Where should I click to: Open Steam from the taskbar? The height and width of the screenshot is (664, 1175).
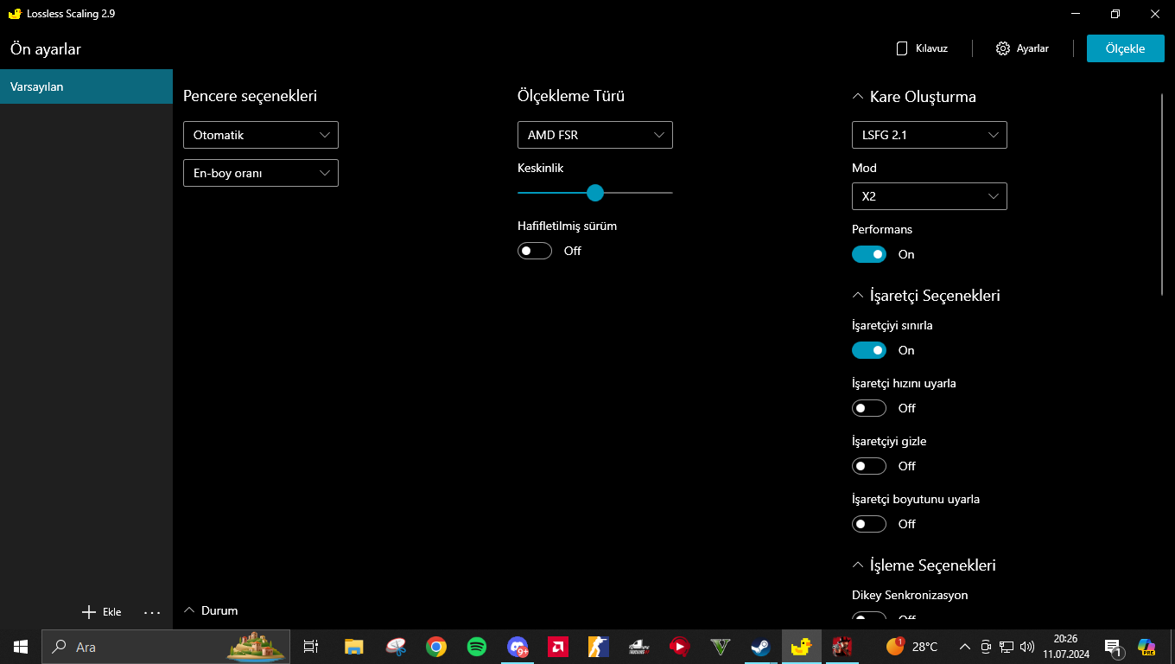pyautogui.click(x=760, y=647)
